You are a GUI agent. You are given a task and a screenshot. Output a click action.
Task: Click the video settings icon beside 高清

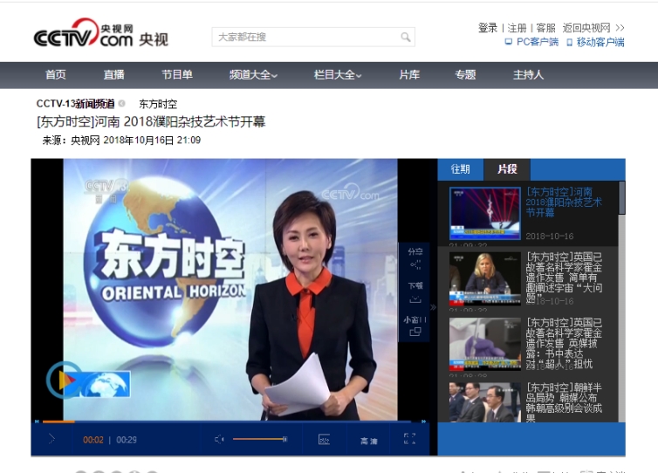pyautogui.click(x=324, y=440)
